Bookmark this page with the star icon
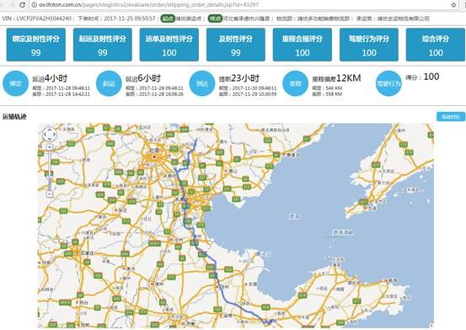Image resolution: width=466 pixels, height=330 pixels. click(x=453, y=5)
